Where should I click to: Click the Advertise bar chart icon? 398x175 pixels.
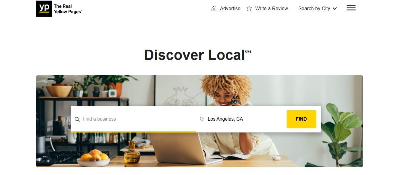pos(214,8)
